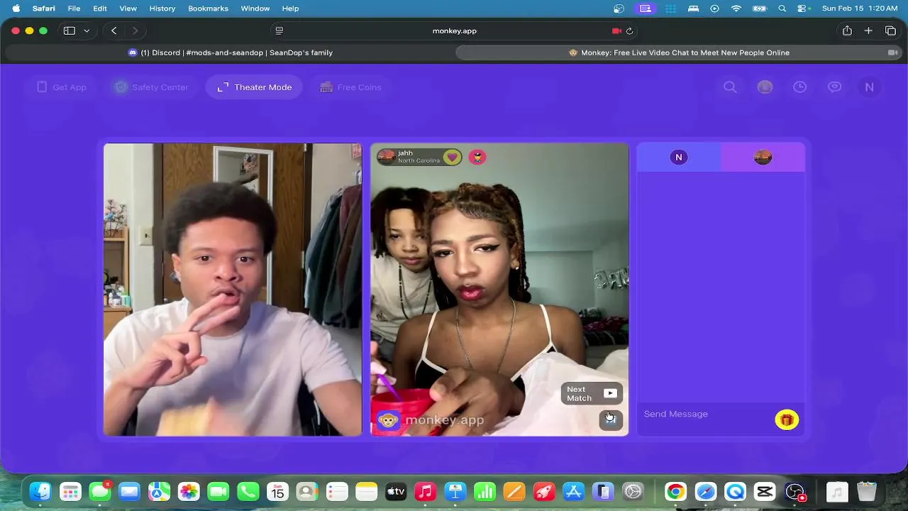Image resolution: width=908 pixels, height=511 pixels.
Task: Open Wi-Fi status in menu bar
Action: tap(736, 9)
